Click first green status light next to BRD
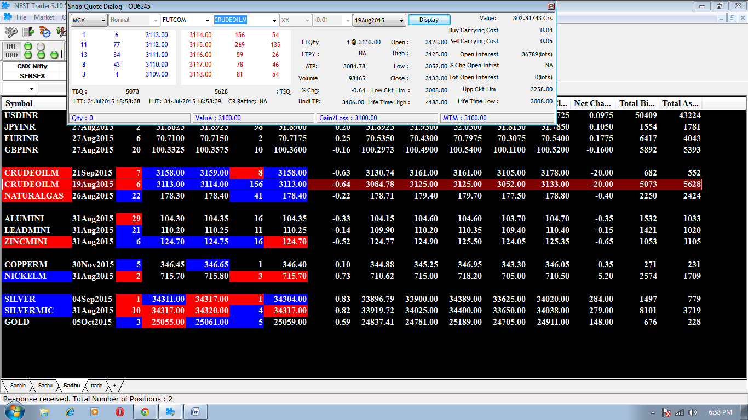 tap(28, 55)
